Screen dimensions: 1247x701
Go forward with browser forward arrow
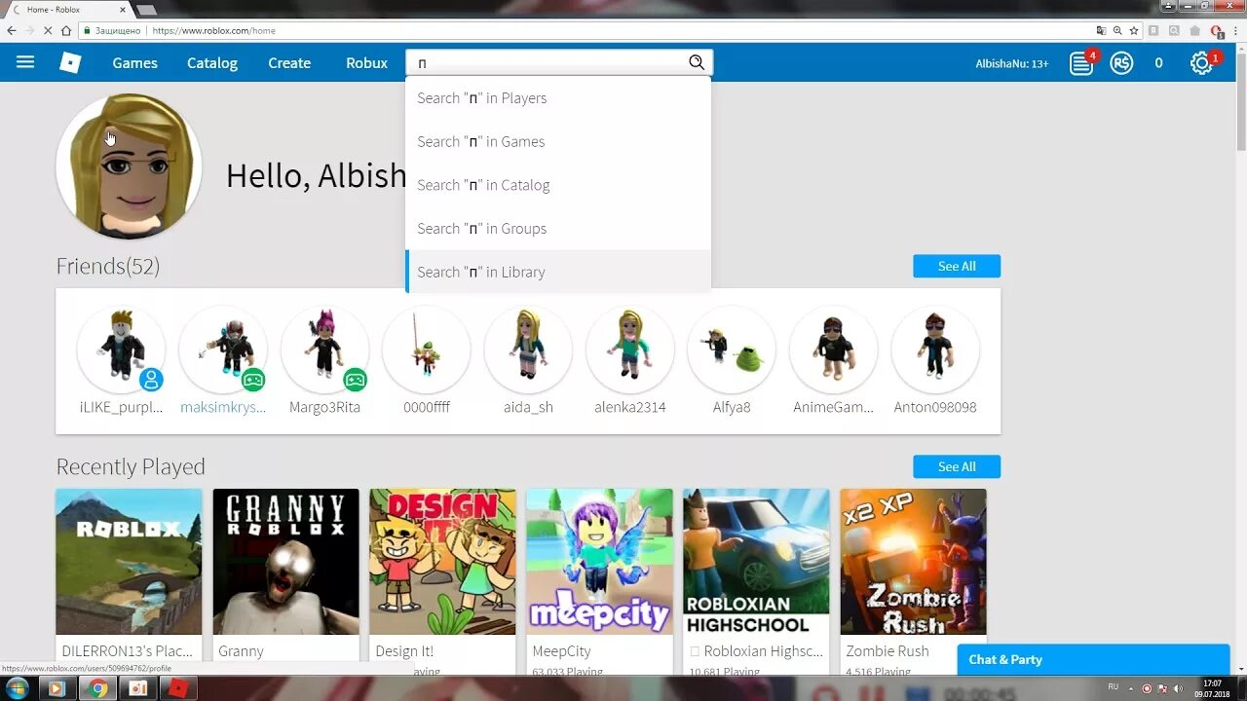pos(30,30)
